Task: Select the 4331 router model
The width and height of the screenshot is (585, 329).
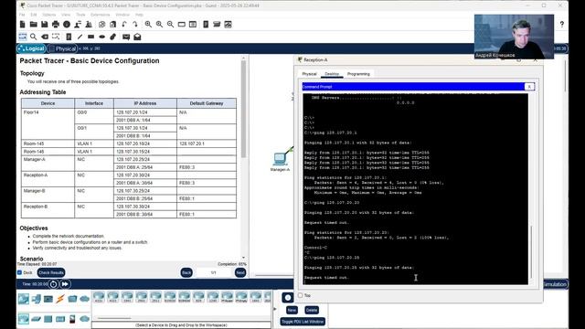Action: coord(99,297)
